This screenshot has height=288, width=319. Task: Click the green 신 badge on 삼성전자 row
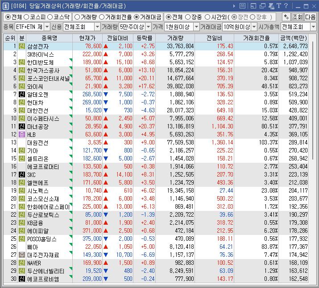tap(21, 46)
